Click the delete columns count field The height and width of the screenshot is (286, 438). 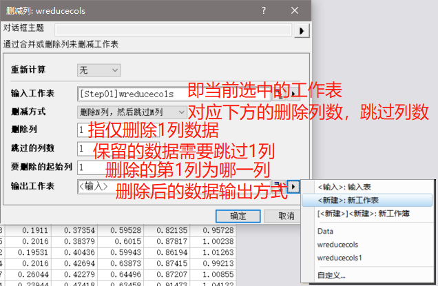click(x=118, y=130)
